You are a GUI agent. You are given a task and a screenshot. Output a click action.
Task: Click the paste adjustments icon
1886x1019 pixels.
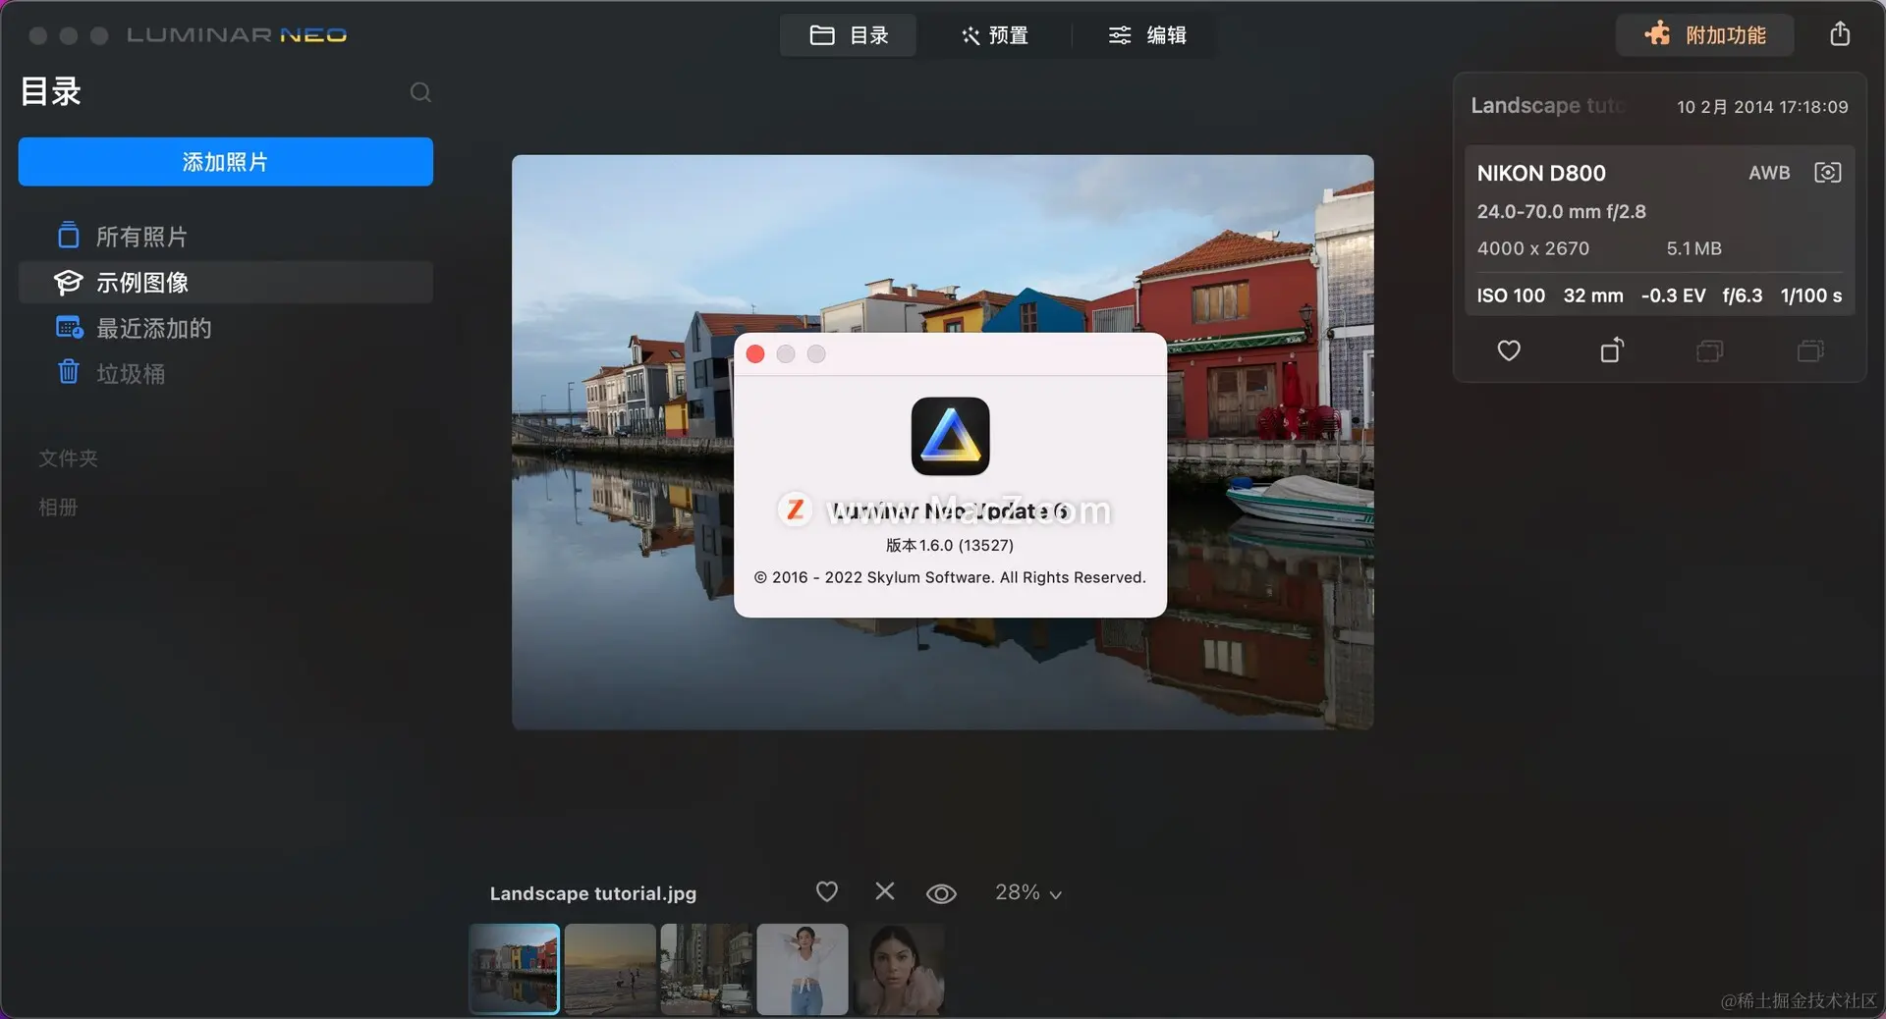pos(1810,350)
